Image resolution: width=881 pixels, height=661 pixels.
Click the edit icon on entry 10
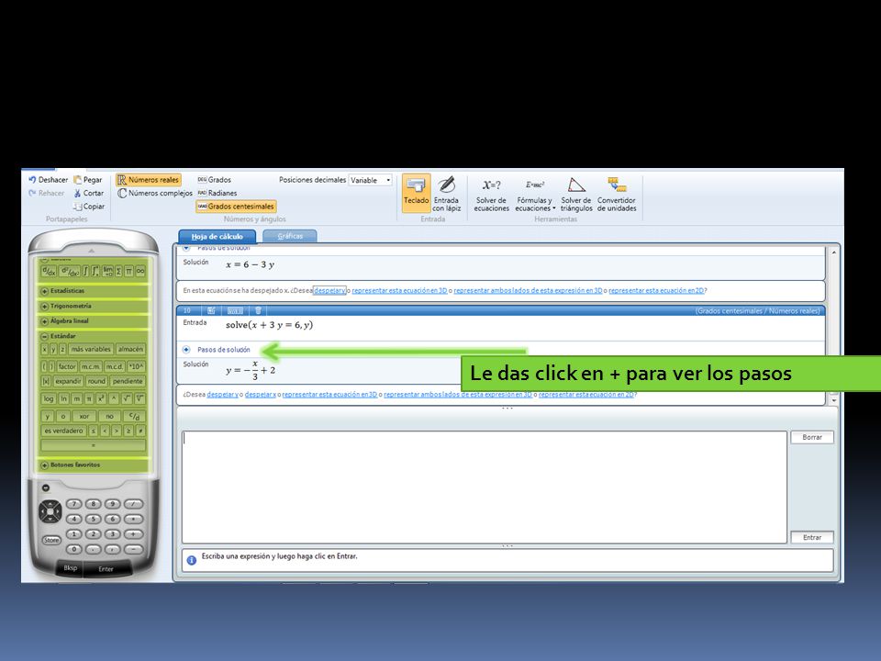click(x=211, y=310)
